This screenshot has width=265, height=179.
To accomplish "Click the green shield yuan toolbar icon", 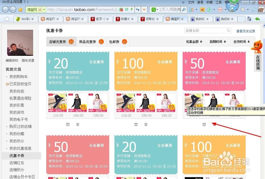I will pyautogui.click(x=209, y=10).
